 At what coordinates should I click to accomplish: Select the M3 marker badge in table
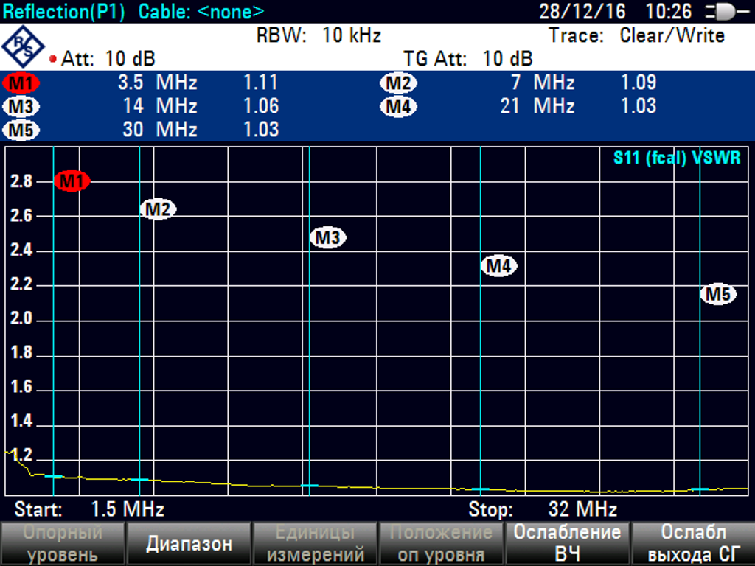[x=21, y=107]
